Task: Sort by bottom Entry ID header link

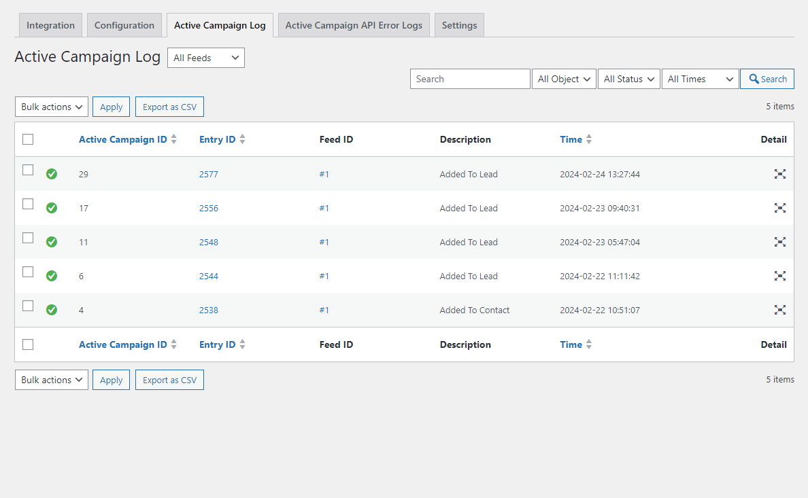Action: click(x=218, y=344)
